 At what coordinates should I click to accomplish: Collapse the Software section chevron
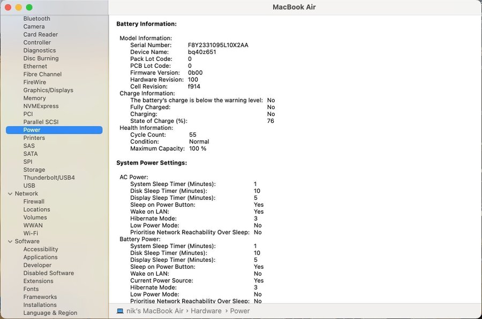tap(10, 242)
